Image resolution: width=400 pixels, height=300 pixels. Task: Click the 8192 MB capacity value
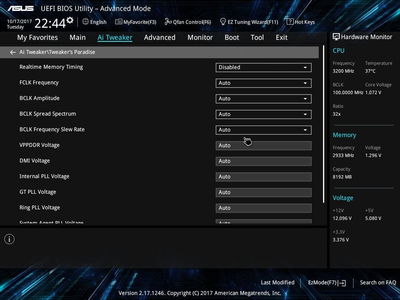coord(342,177)
